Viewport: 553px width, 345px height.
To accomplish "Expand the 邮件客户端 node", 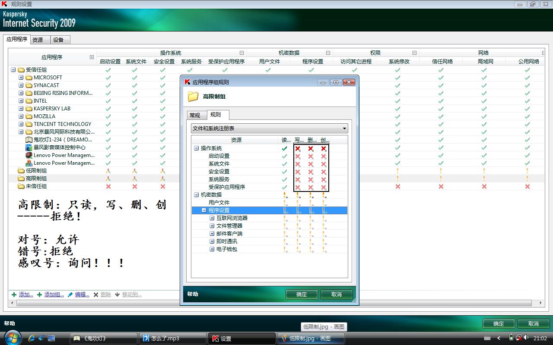I will pyautogui.click(x=212, y=234).
